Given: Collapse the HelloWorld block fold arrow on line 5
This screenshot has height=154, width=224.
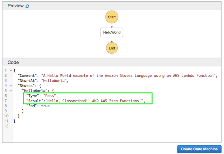Looking at the screenshot, I should coord(11,91).
